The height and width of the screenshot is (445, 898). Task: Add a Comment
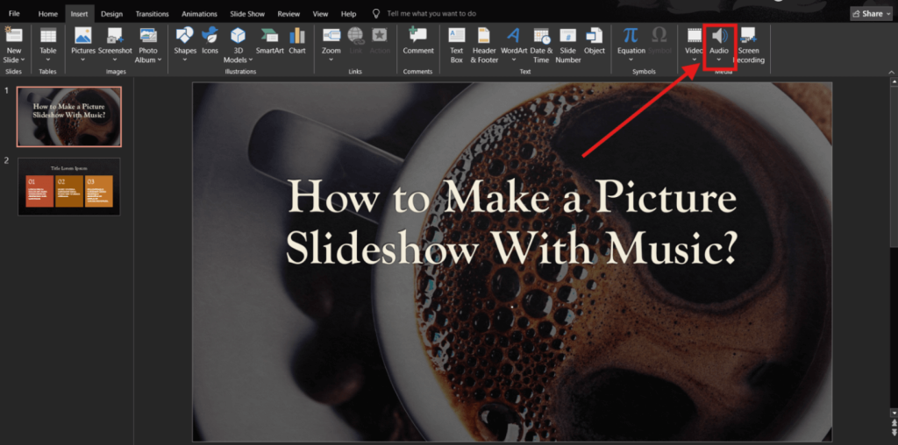418,40
